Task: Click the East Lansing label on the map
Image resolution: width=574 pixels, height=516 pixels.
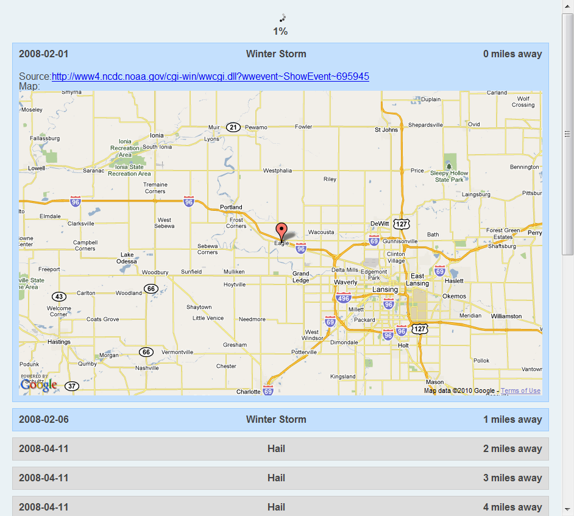Action: [x=417, y=280]
